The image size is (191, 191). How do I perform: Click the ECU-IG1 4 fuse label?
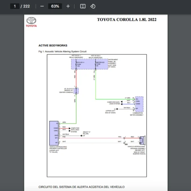click(x=81, y=64)
